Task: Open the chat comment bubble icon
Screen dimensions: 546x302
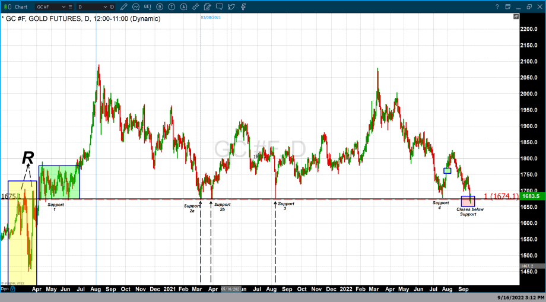Action: [220, 7]
